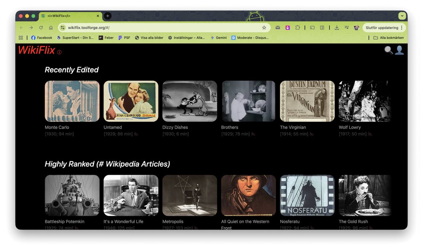Open the Downloads icon in the toolbar
This screenshot has height=250, width=423.
(337, 27)
